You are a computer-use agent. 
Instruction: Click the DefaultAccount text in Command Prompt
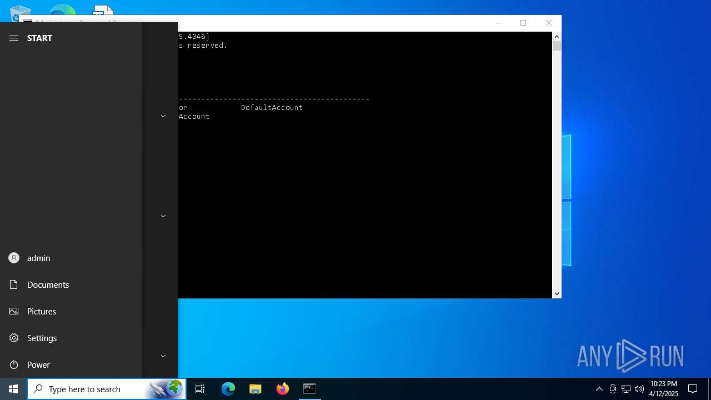point(272,107)
